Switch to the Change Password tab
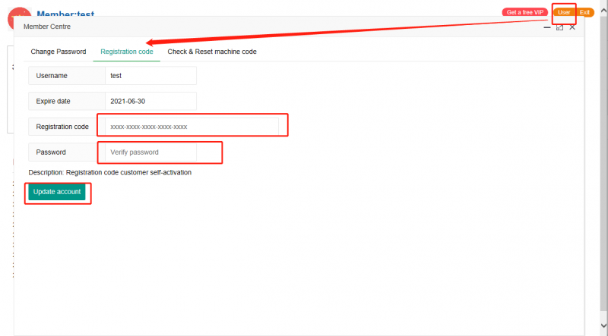 (x=59, y=52)
